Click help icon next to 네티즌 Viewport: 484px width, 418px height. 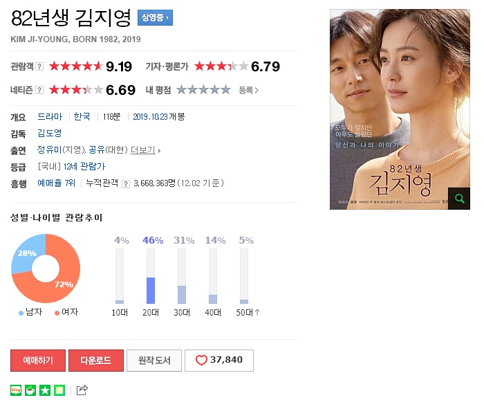(x=39, y=90)
